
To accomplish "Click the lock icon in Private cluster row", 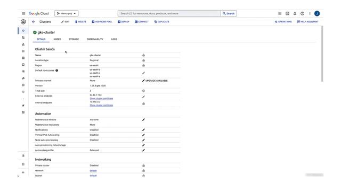I will point(143,166).
